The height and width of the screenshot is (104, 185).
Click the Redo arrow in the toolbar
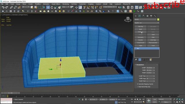pos(7,8)
